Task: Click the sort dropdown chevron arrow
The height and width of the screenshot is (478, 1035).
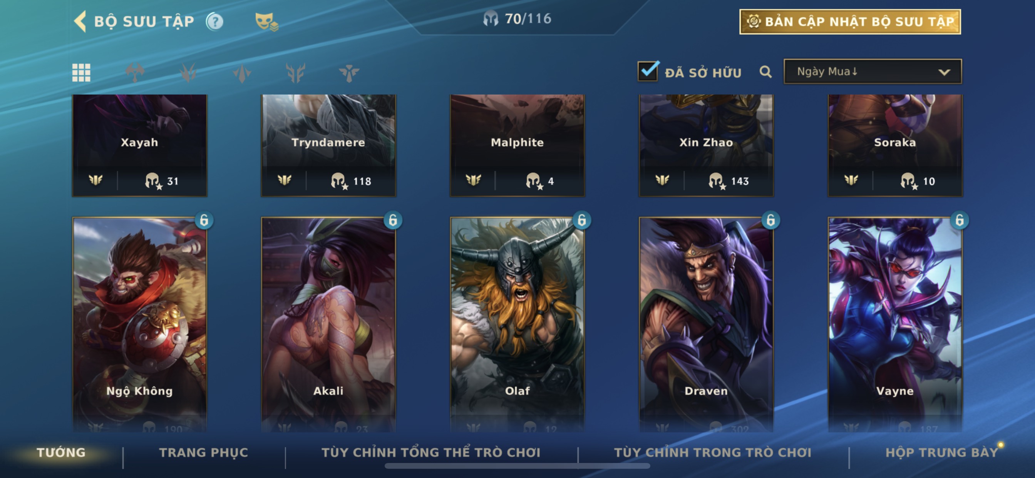Action: click(x=944, y=72)
